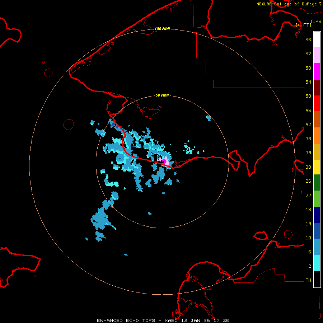The height and width of the screenshot is (323, 323).
Task: Click the white color bar segment above 66
Action: coord(317,39)
